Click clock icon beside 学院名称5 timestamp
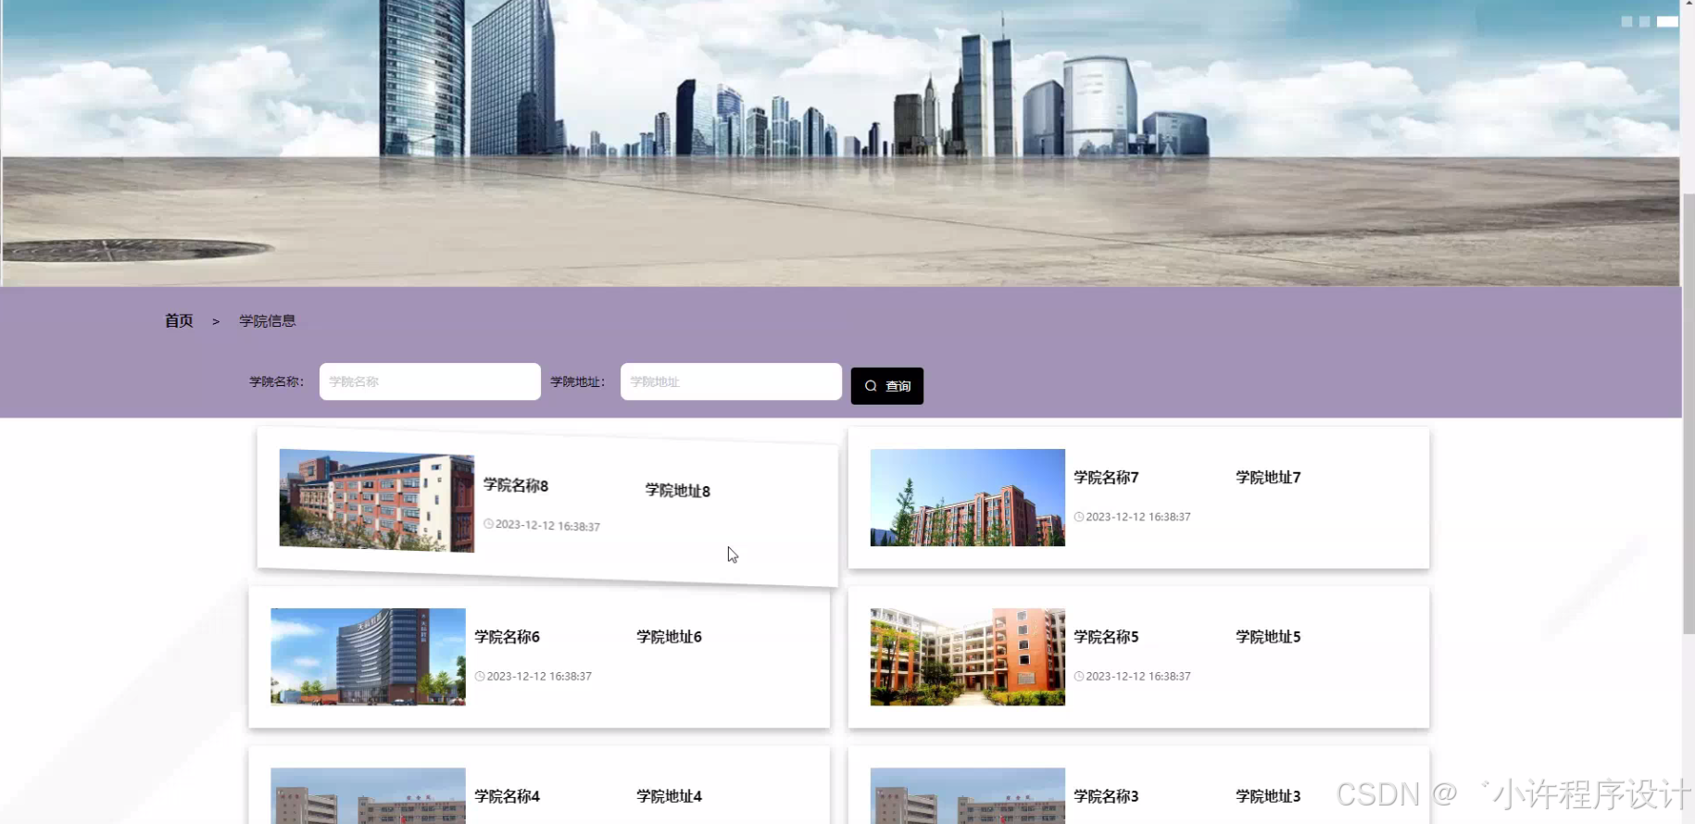The width and height of the screenshot is (1695, 824). (x=1079, y=676)
